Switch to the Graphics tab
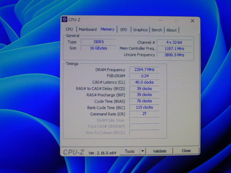 pos(140,30)
